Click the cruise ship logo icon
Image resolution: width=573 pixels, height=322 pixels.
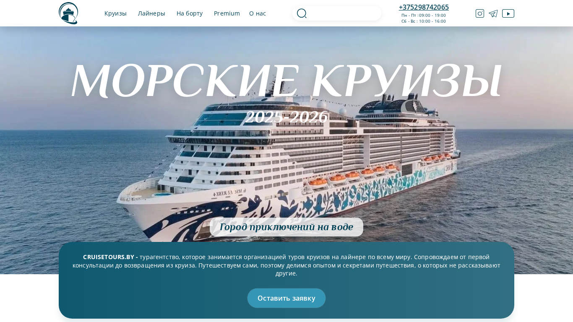tap(68, 13)
